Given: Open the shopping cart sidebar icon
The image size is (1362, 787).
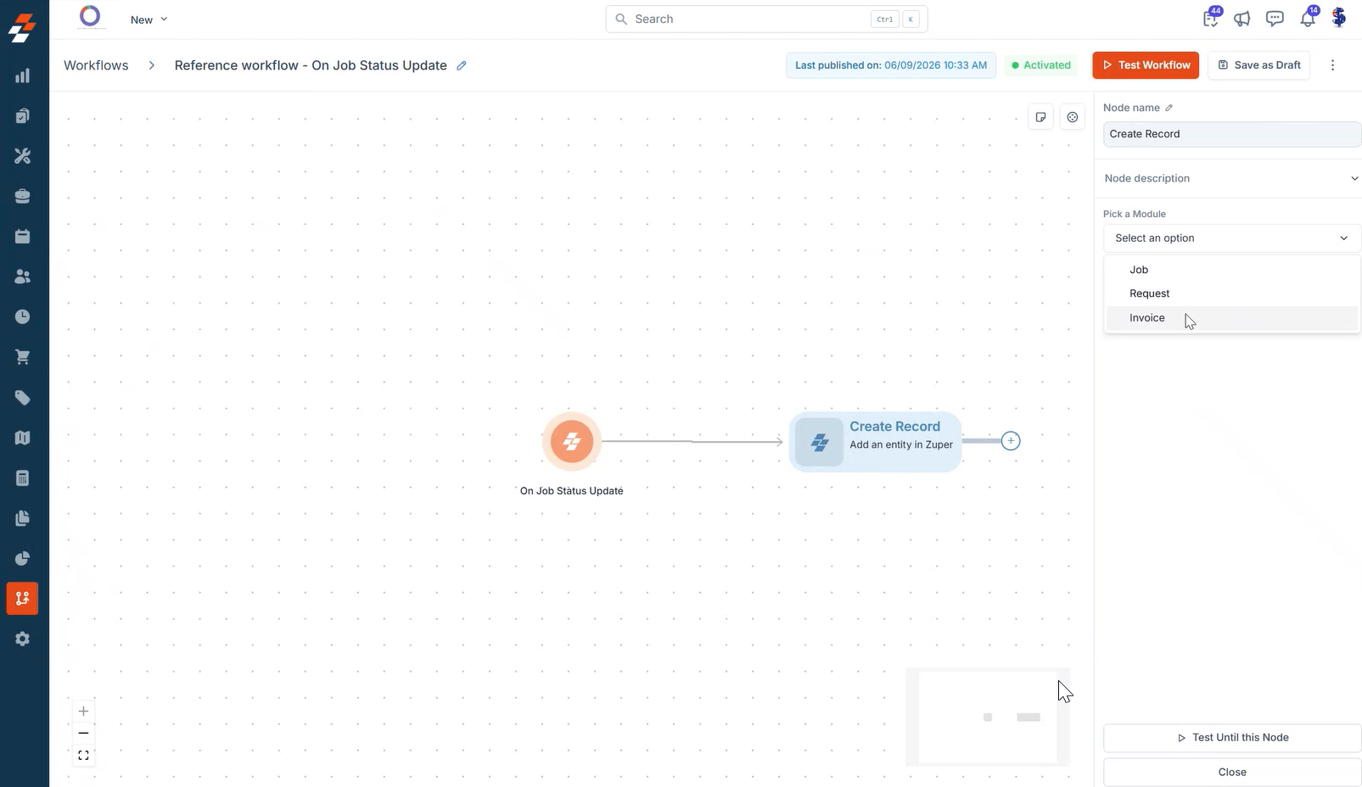Looking at the screenshot, I should click(x=23, y=357).
